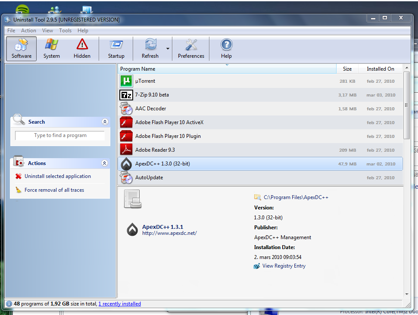Sort by Size column header
The width and height of the screenshot is (418, 315).
[347, 69]
